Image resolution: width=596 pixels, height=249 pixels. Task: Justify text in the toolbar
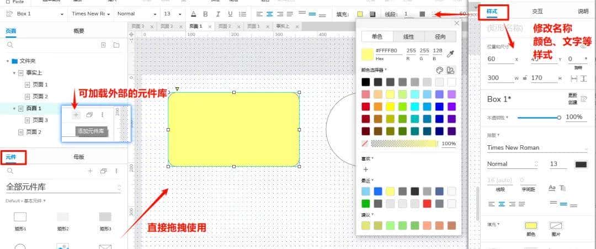(x=290, y=14)
